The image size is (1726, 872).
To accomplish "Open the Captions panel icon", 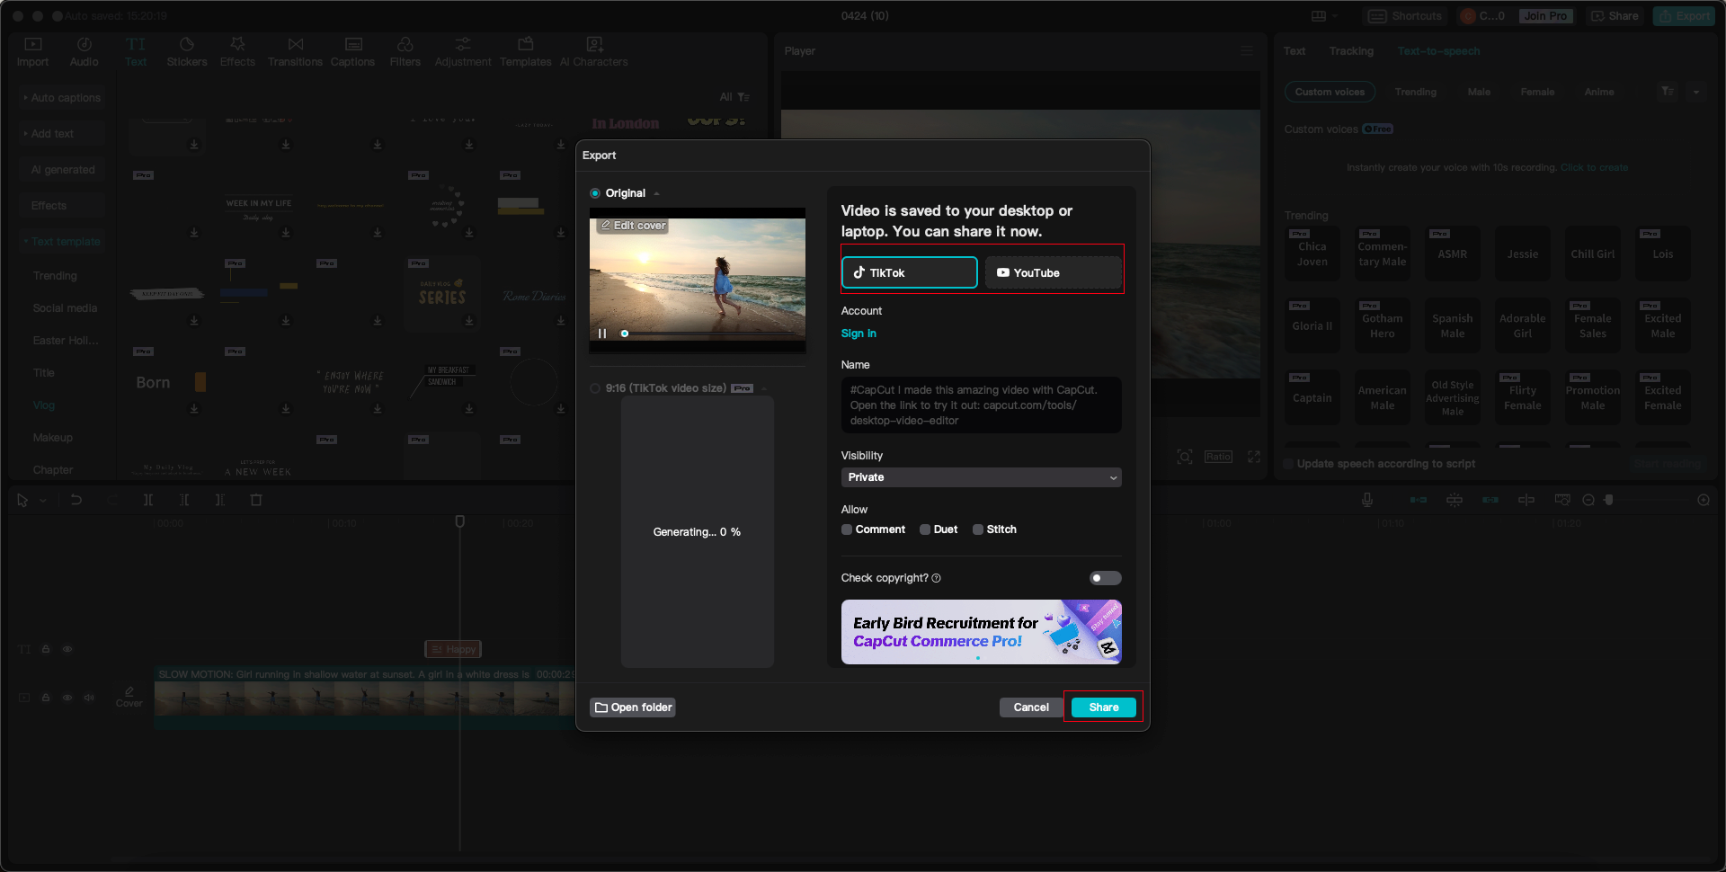I will click(x=352, y=51).
